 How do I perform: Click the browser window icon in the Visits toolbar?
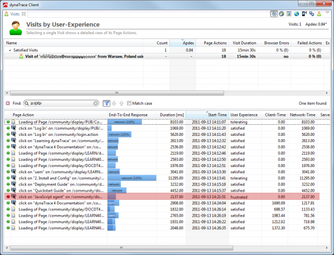point(289,14)
